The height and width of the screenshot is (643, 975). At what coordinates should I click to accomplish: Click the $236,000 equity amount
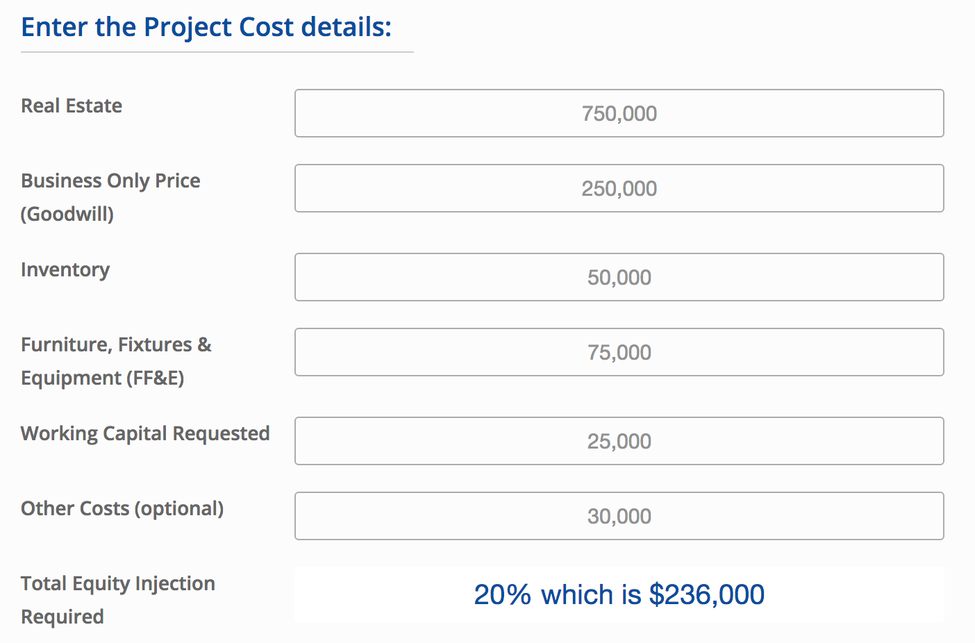[x=706, y=594]
